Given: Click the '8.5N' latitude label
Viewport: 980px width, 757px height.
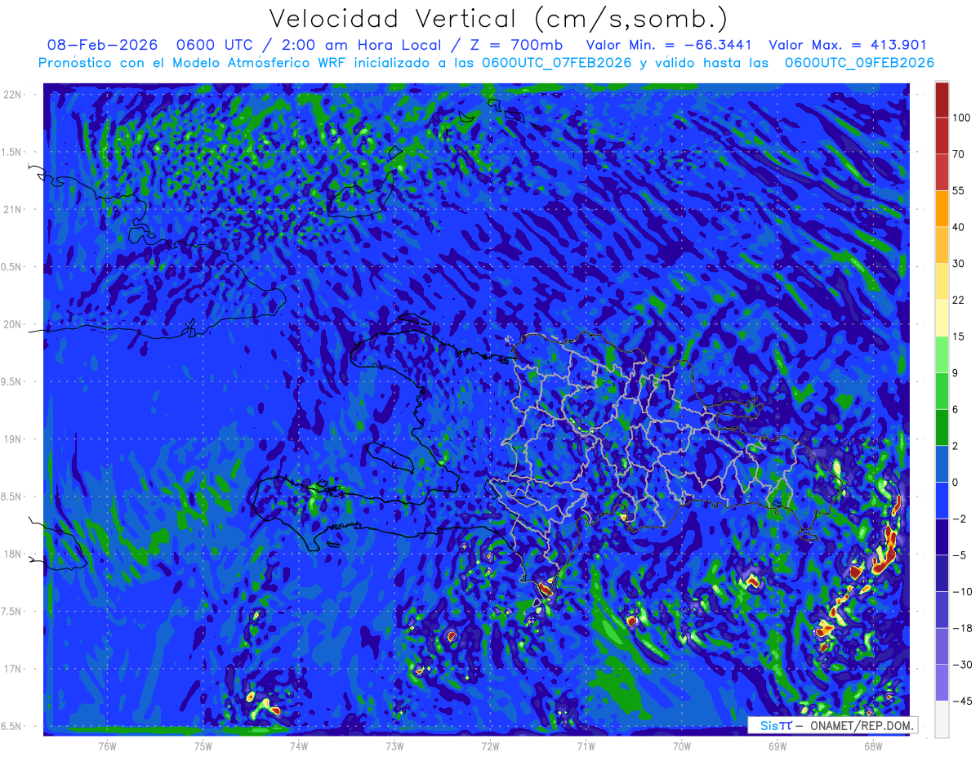Looking at the screenshot, I should (x=12, y=497).
